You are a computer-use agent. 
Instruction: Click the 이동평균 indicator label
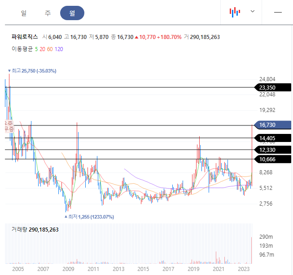pos(22,49)
